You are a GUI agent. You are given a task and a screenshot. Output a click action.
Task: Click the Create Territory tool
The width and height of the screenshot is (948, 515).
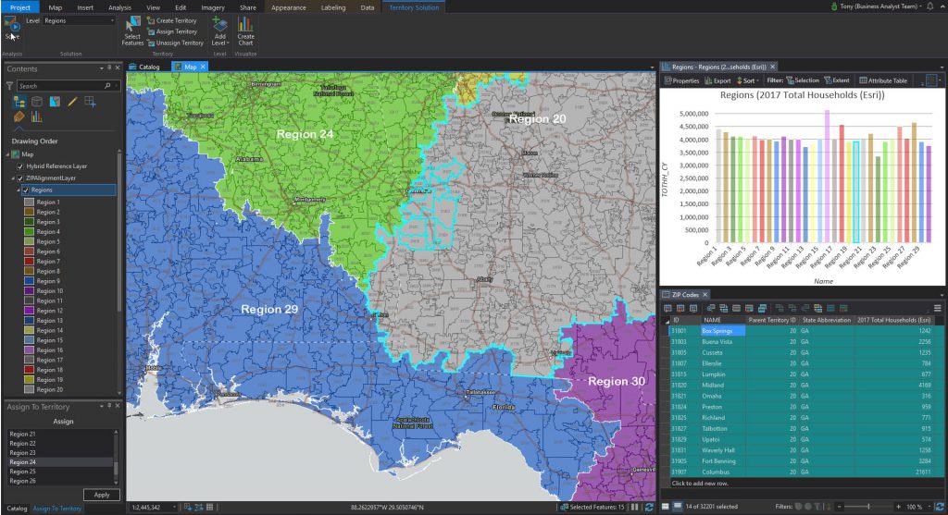click(175, 20)
